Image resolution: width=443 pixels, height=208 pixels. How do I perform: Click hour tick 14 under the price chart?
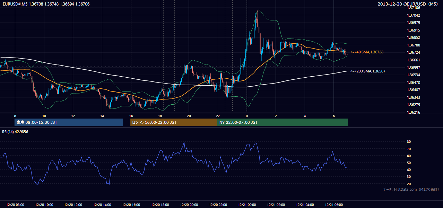point(102,116)
